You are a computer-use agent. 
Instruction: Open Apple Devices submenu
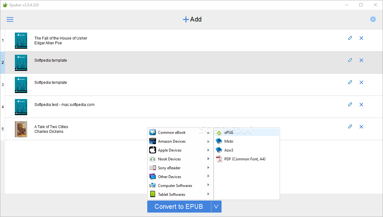[x=180, y=150]
